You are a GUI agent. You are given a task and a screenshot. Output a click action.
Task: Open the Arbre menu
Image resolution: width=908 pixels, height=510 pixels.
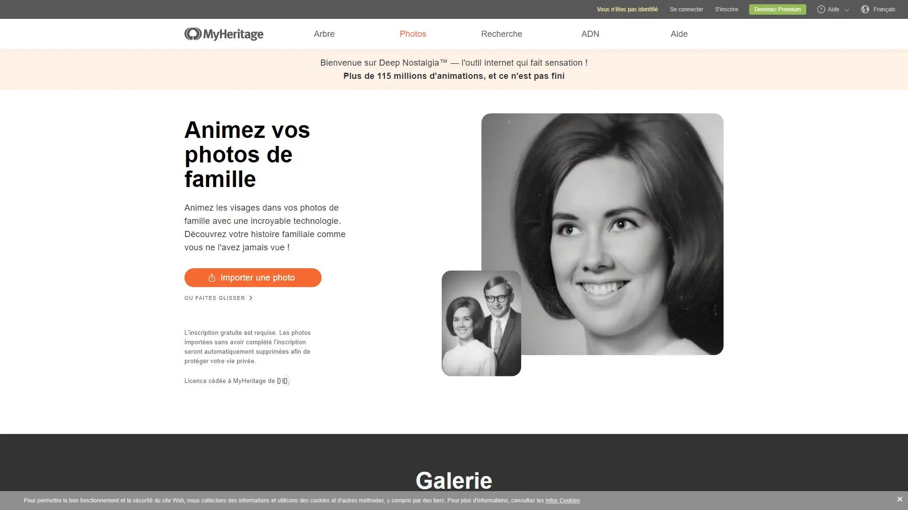pos(324,34)
